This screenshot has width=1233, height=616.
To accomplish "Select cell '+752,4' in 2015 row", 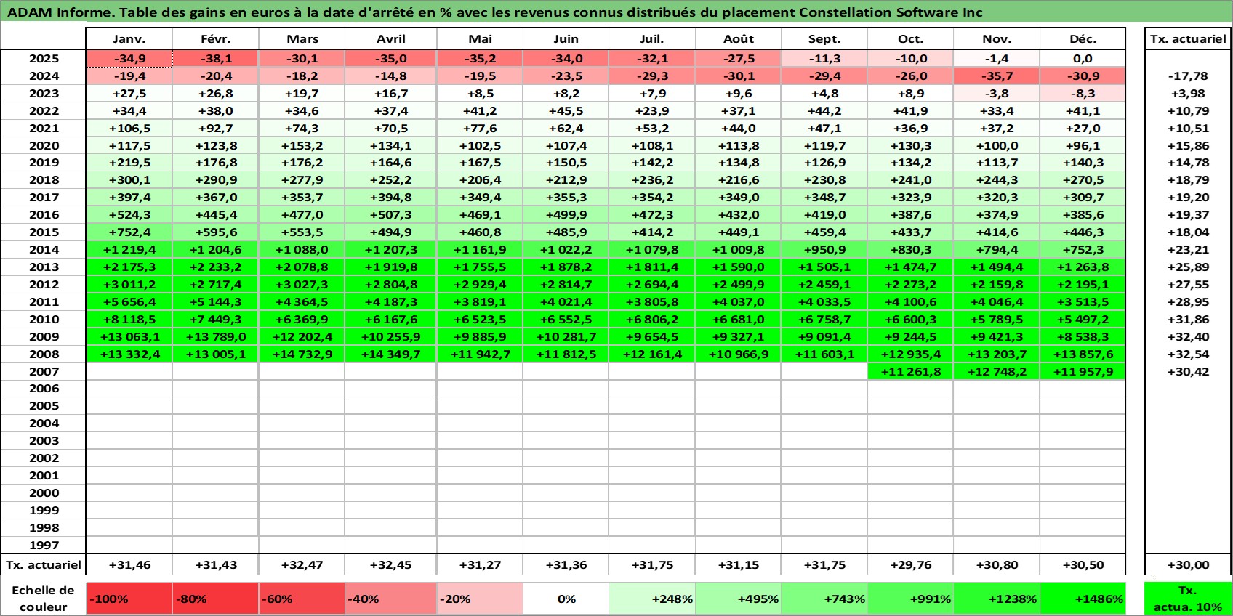I will click(x=129, y=232).
